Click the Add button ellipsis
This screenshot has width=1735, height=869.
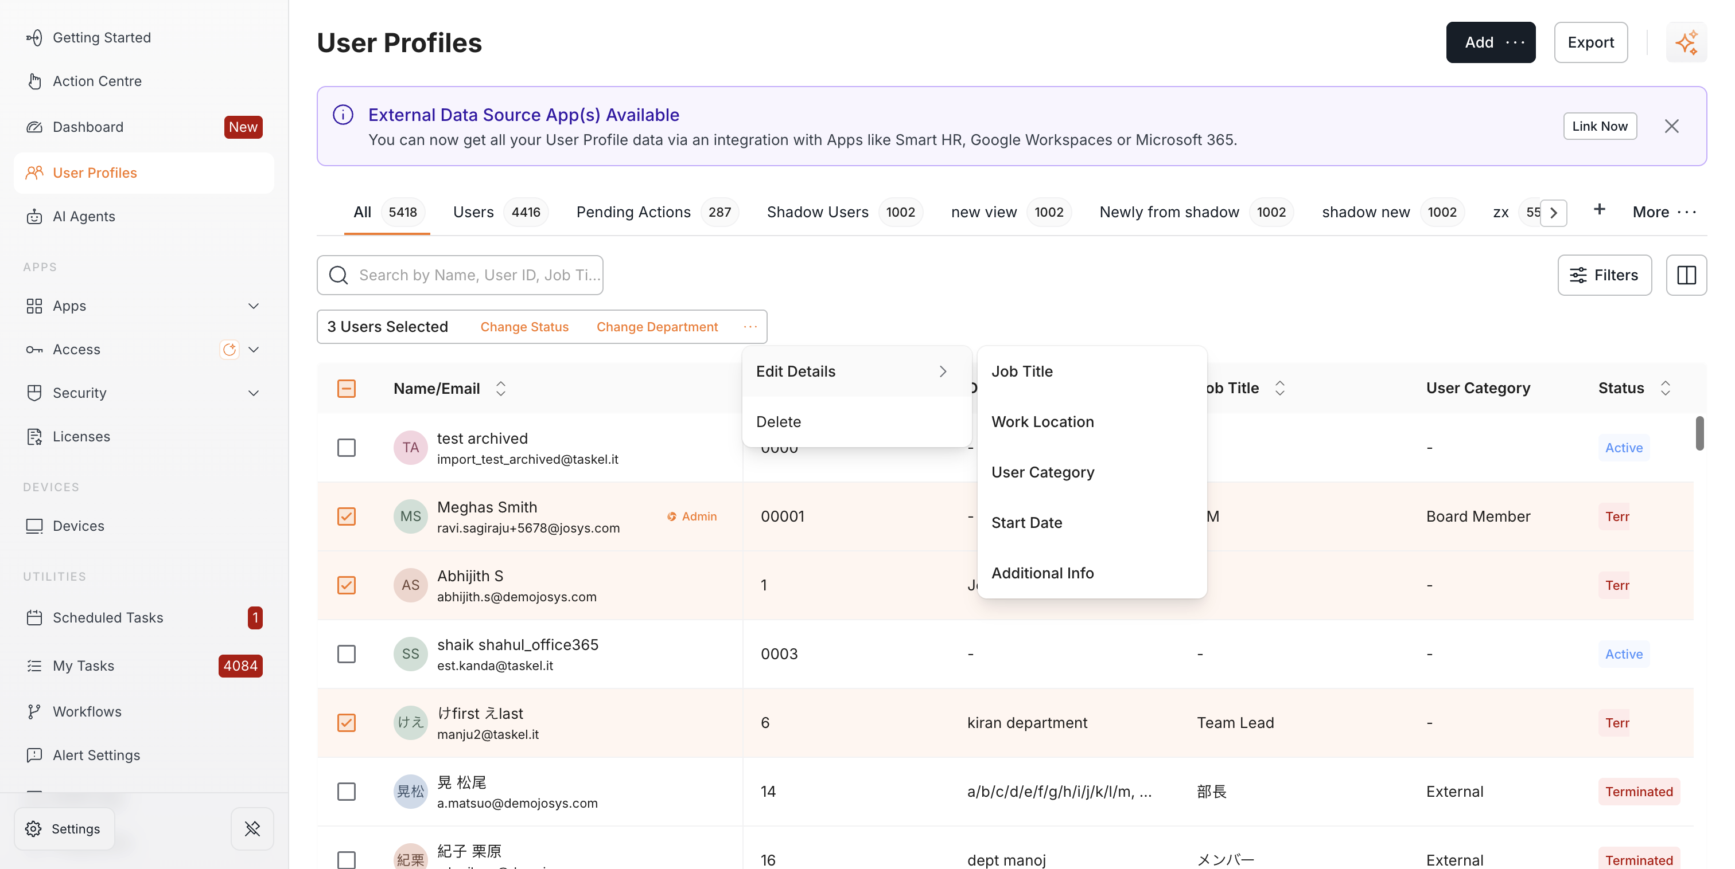(x=1515, y=42)
